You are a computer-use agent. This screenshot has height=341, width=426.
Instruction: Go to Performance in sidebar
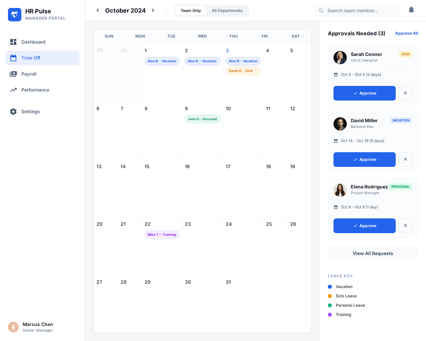click(42, 90)
